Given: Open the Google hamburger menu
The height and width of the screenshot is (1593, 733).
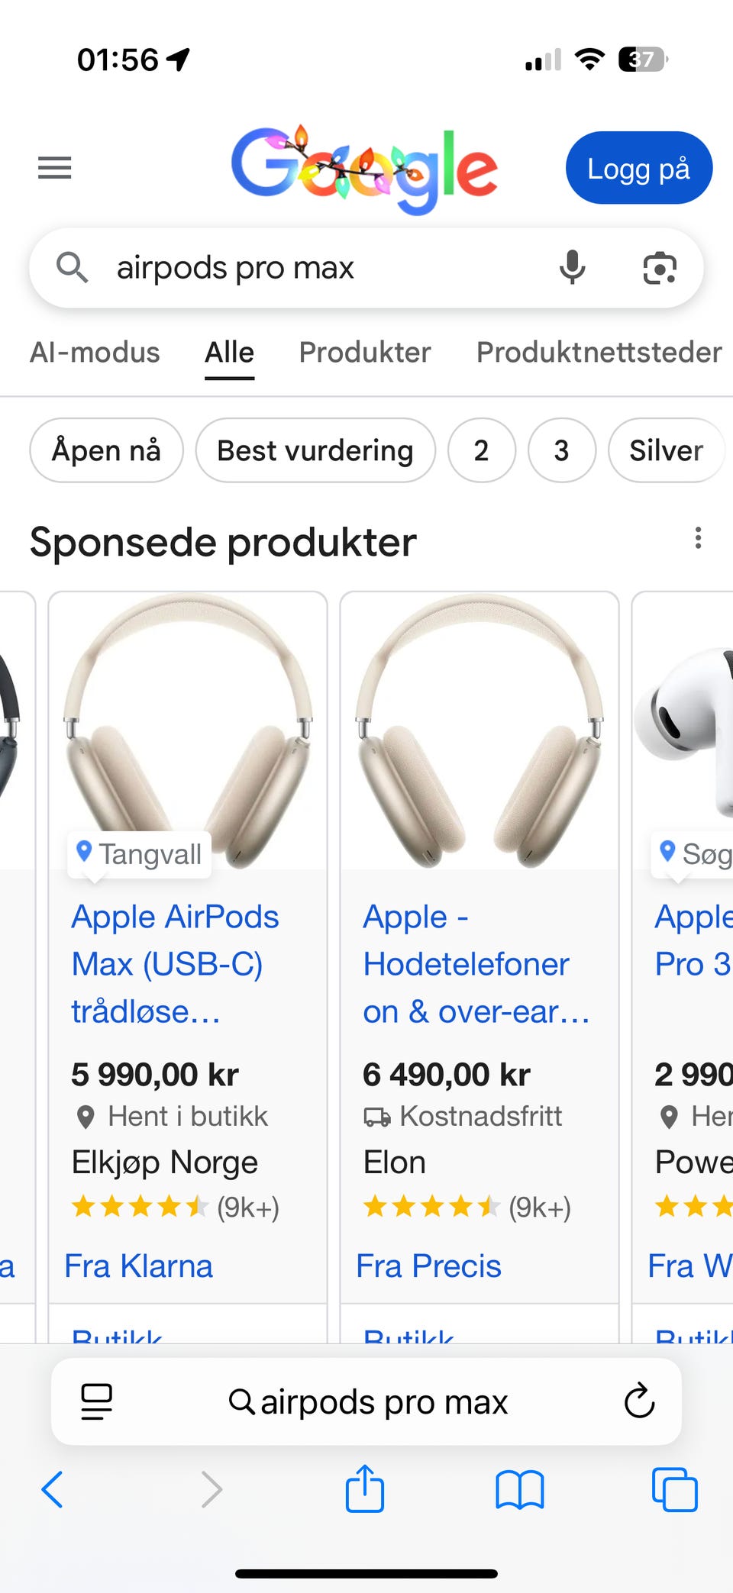Looking at the screenshot, I should click(x=55, y=167).
